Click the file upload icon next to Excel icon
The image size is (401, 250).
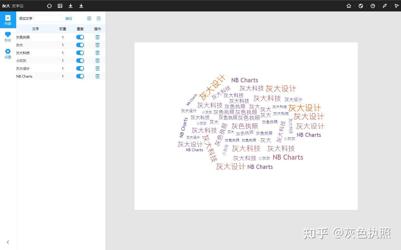tap(99, 18)
